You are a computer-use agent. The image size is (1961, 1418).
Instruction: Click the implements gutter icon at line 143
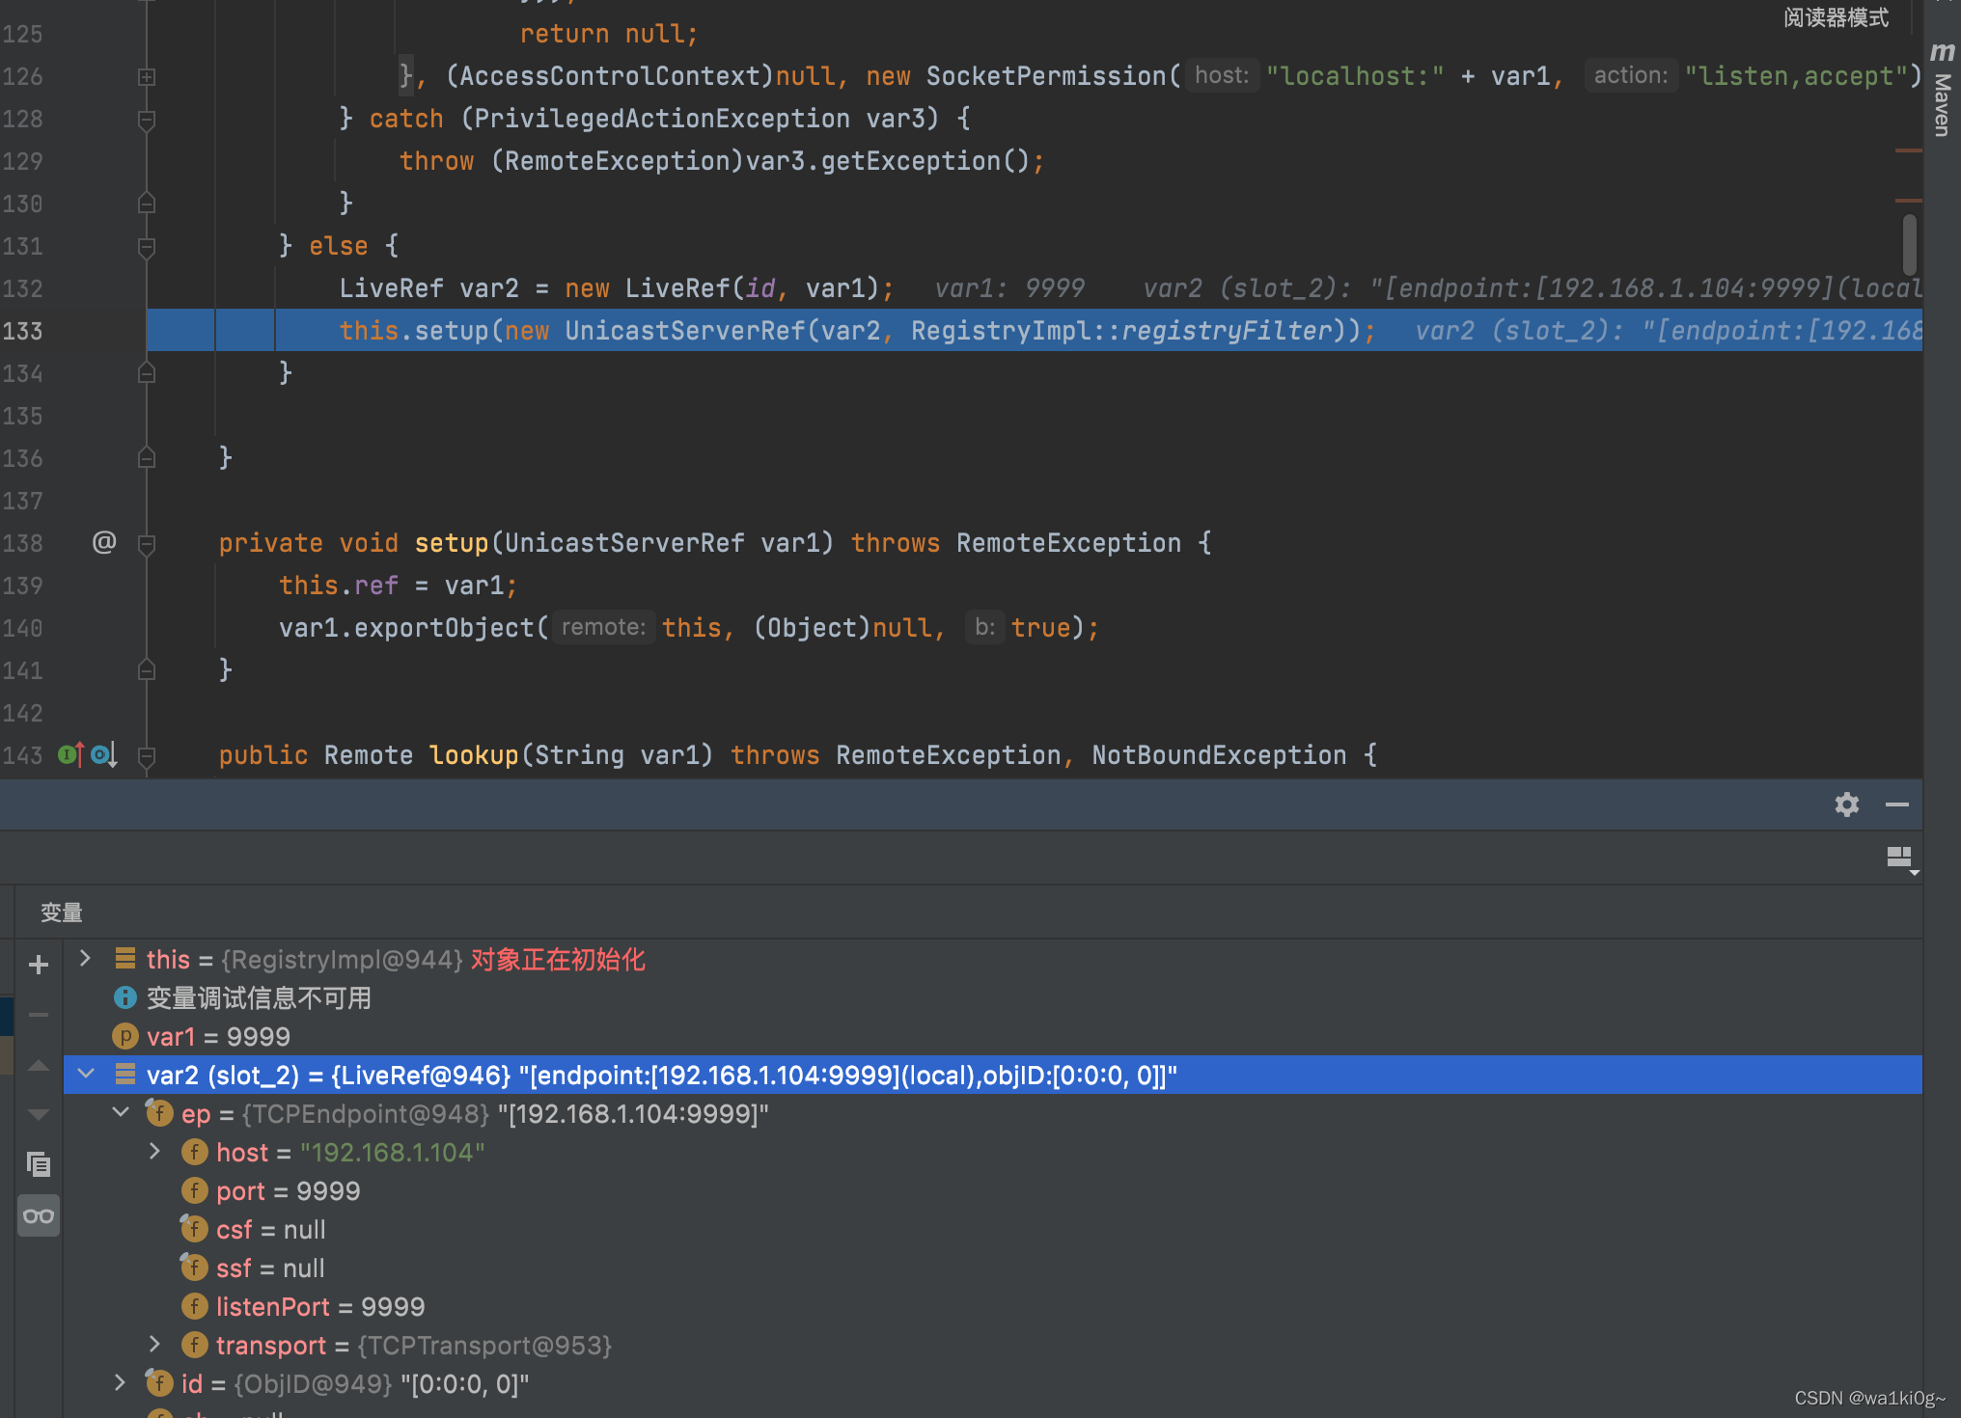(70, 754)
